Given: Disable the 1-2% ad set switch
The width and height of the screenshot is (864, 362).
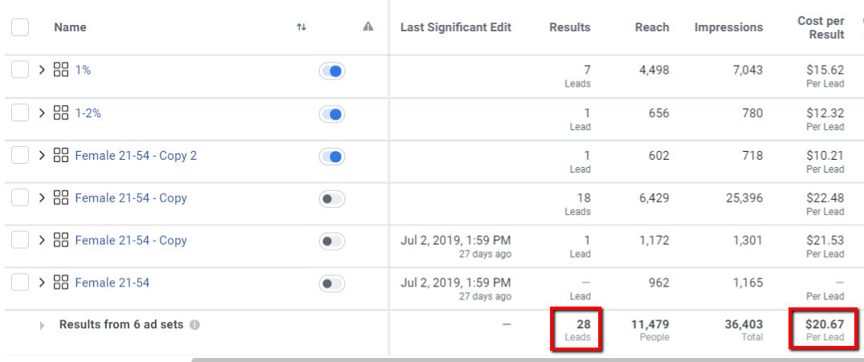Looking at the screenshot, I should pos(332,114).
